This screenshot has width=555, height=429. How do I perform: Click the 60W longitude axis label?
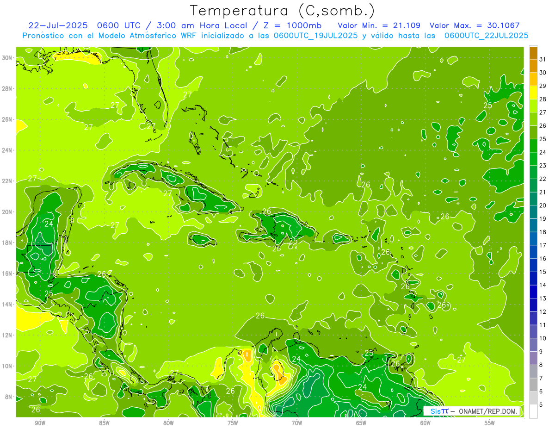click(x=425, y=423)
